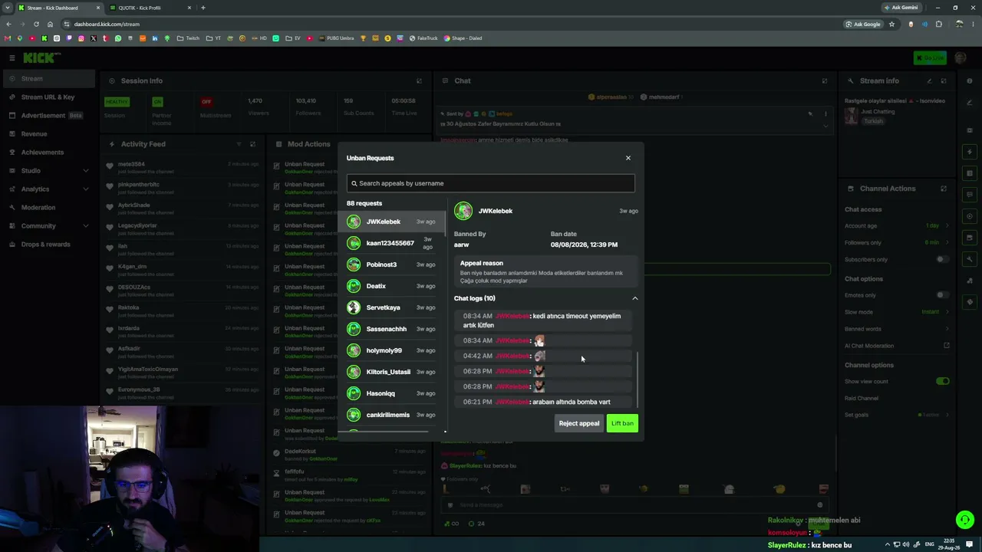Viewport: 982px width, 552px height.
Task: Open Stream URL & Key page
Action: pos(48,97)
